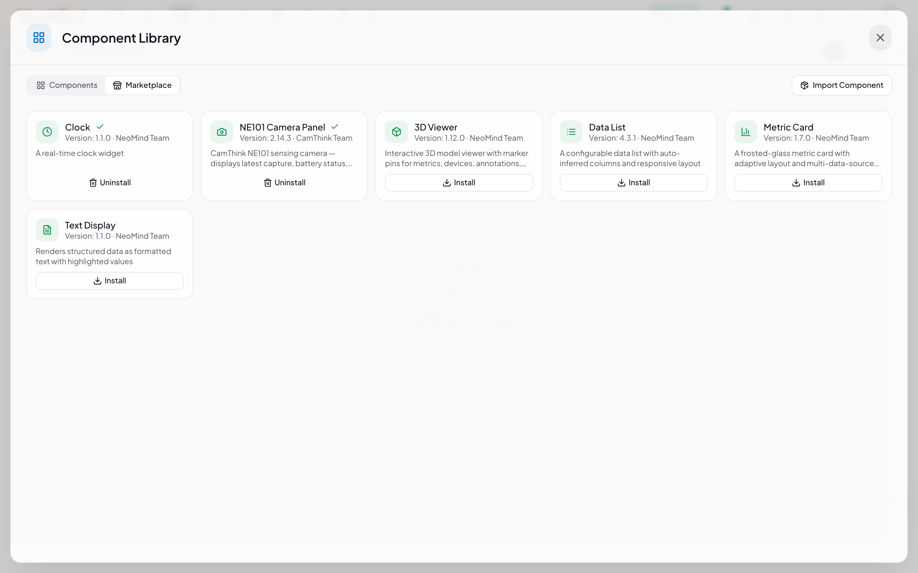Click the Import Component button
This screenshot has width=918, height=573.
(841, 85)
